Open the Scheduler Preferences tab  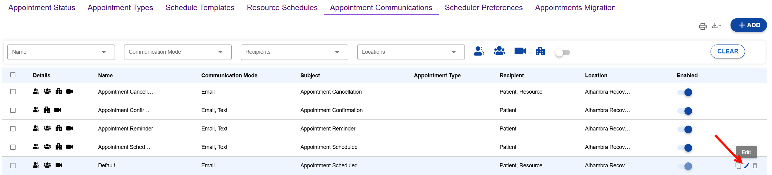click(484, 8)
